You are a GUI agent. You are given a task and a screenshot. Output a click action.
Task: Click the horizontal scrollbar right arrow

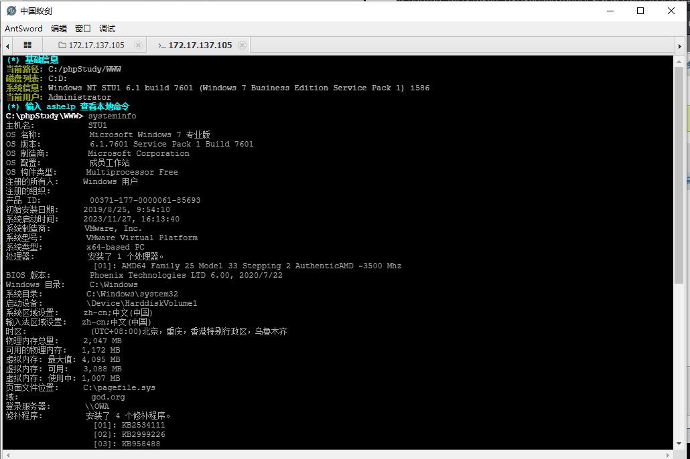pyautogui.click(x=668, y=455)
